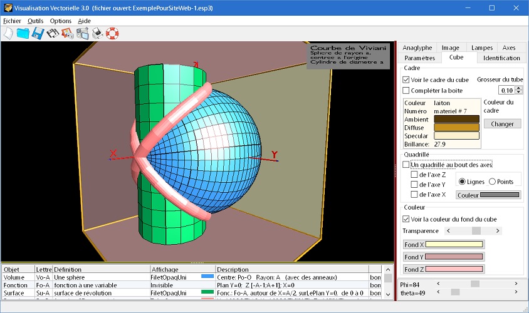
Task: Click the Ambient brown color swatch
Action: (456, 119)
